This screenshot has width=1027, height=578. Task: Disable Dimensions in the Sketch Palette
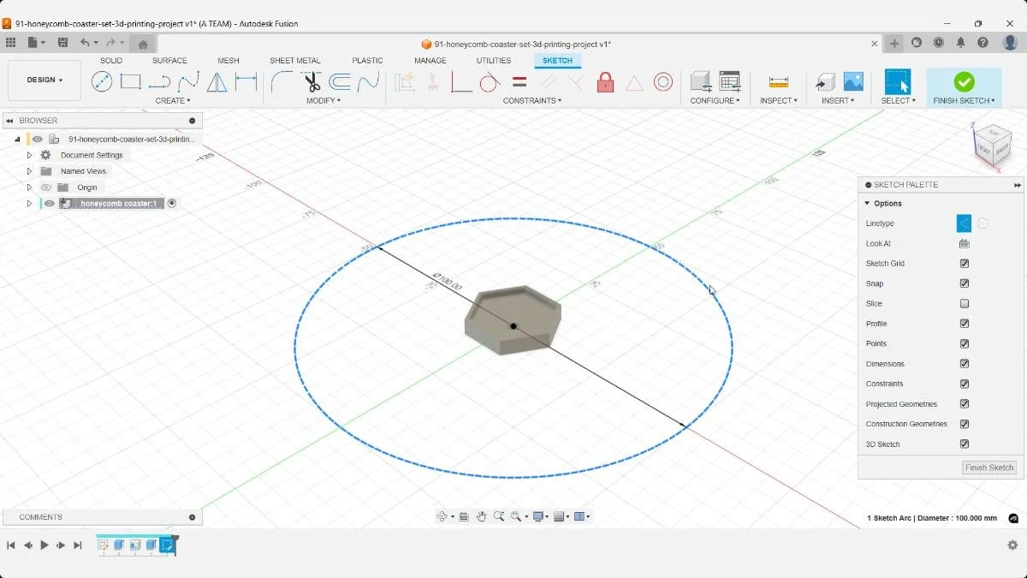point(965,363)
